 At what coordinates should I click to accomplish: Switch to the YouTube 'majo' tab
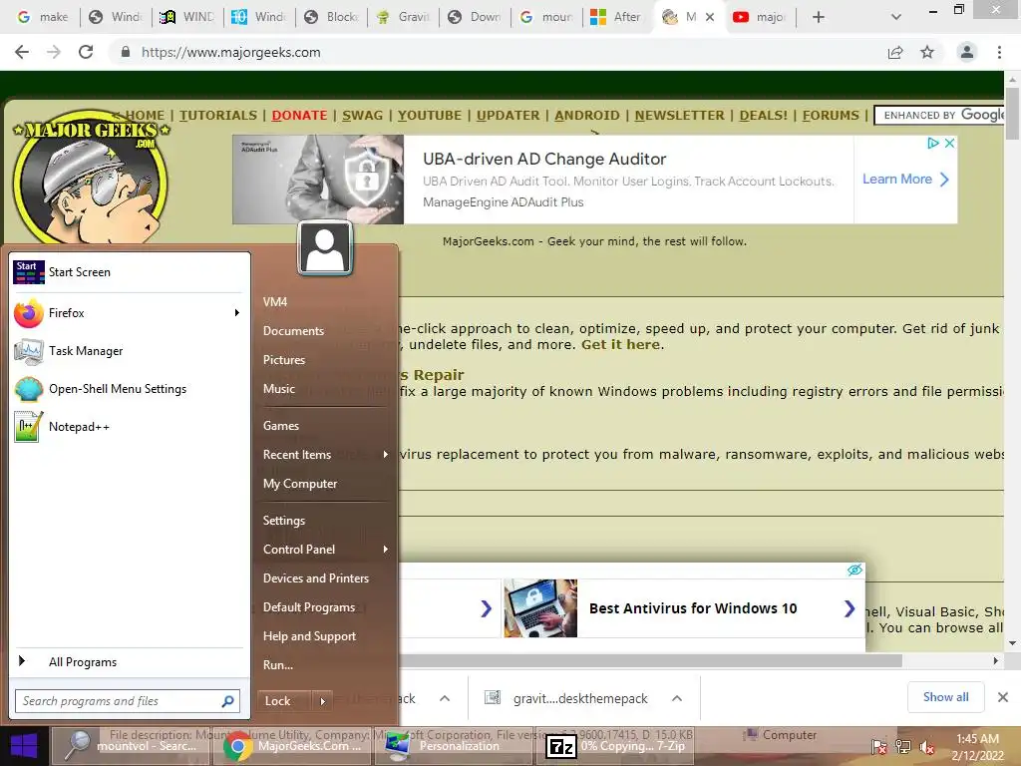tap(759, 17)
